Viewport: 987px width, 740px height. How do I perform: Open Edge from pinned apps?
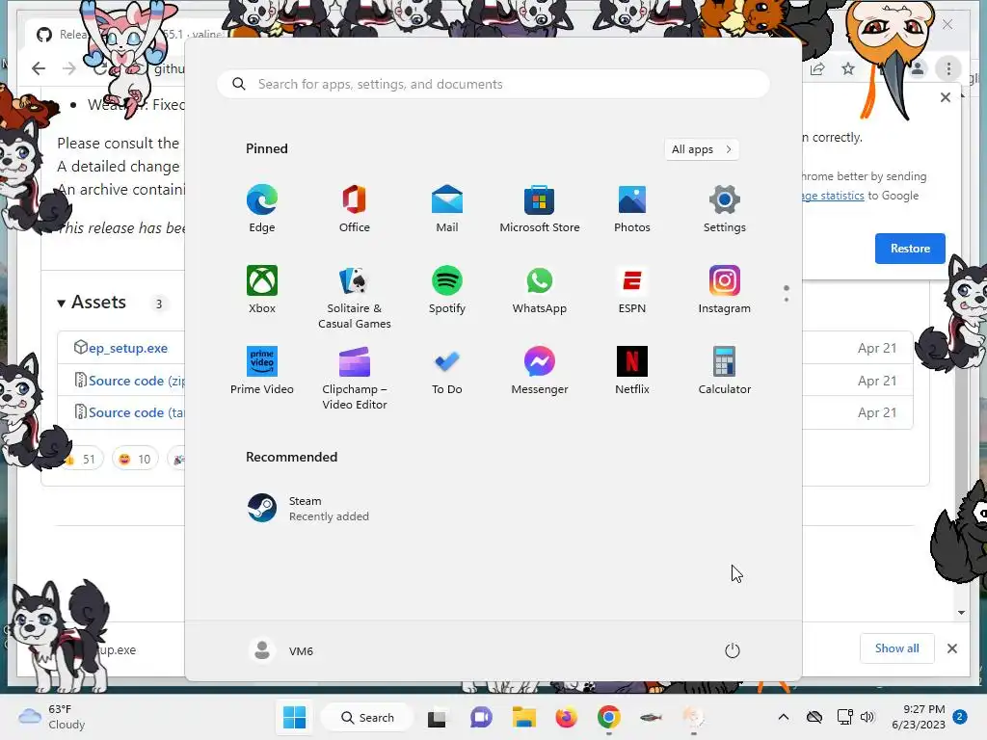(x=262, y=209)
